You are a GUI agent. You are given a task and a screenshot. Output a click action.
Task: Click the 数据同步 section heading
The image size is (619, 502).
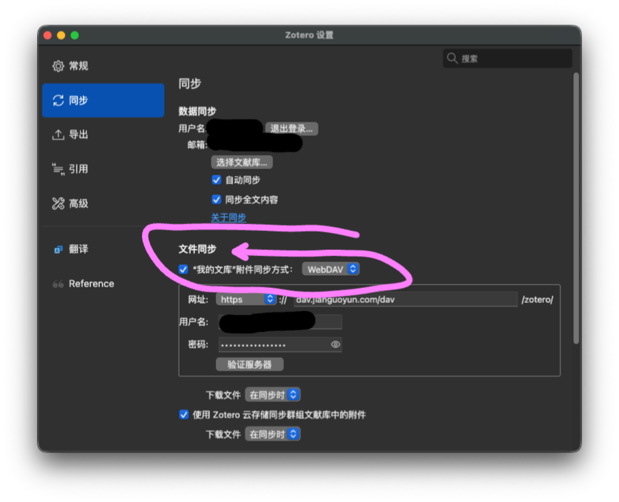197,111
